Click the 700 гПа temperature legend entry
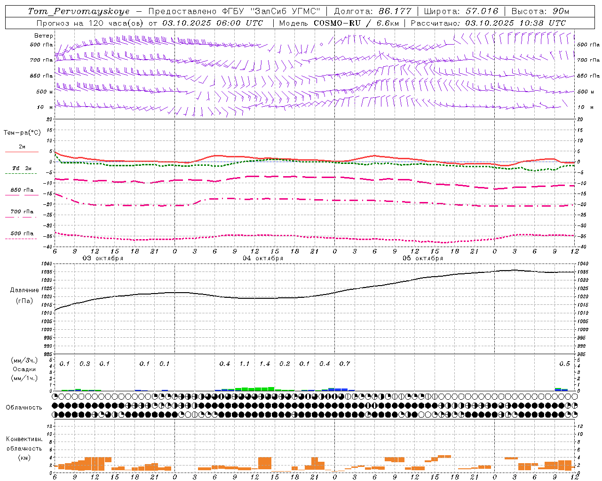The image size is (602, 481). 22,212
